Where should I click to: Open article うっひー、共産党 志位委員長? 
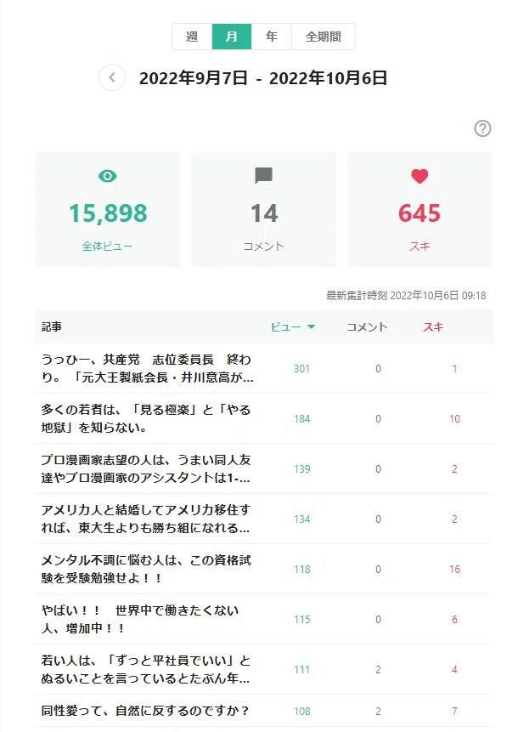pos(147,368)
